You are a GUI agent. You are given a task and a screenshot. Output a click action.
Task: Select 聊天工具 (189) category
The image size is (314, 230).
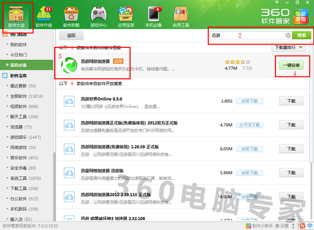(x=24, y=117)
